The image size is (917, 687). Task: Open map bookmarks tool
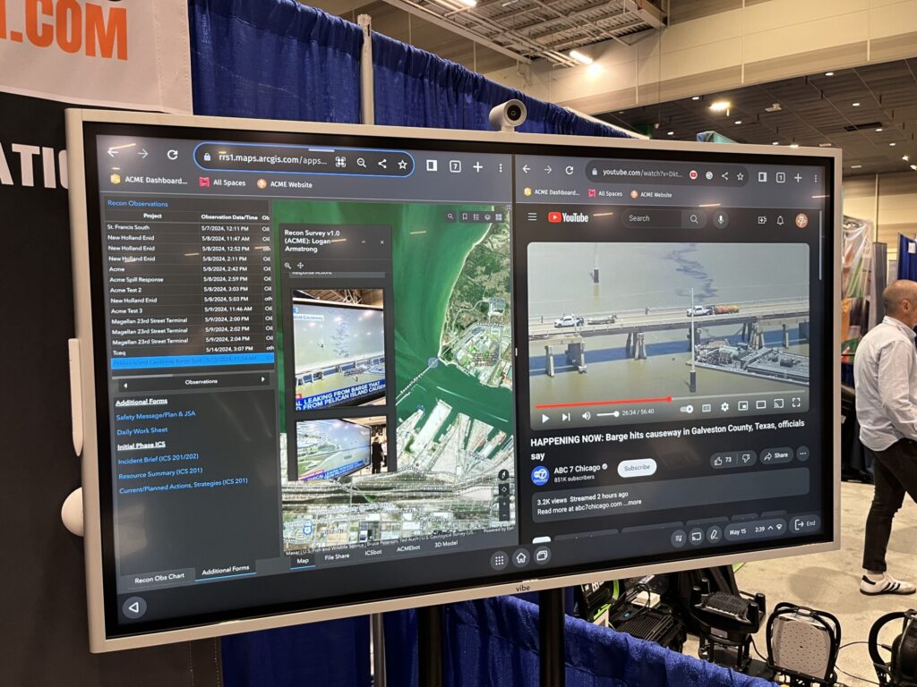point(465,216)
